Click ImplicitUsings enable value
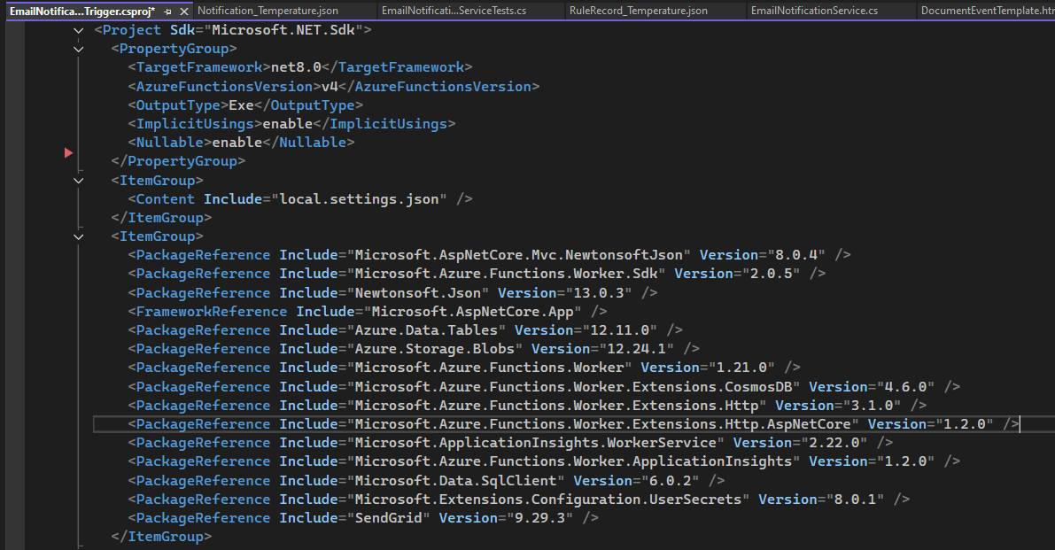Viewport: 1055px width, 550px height. (288, 124)
